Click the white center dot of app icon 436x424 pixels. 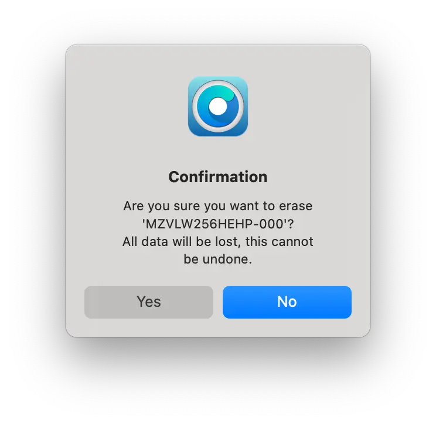pos(218,106)
